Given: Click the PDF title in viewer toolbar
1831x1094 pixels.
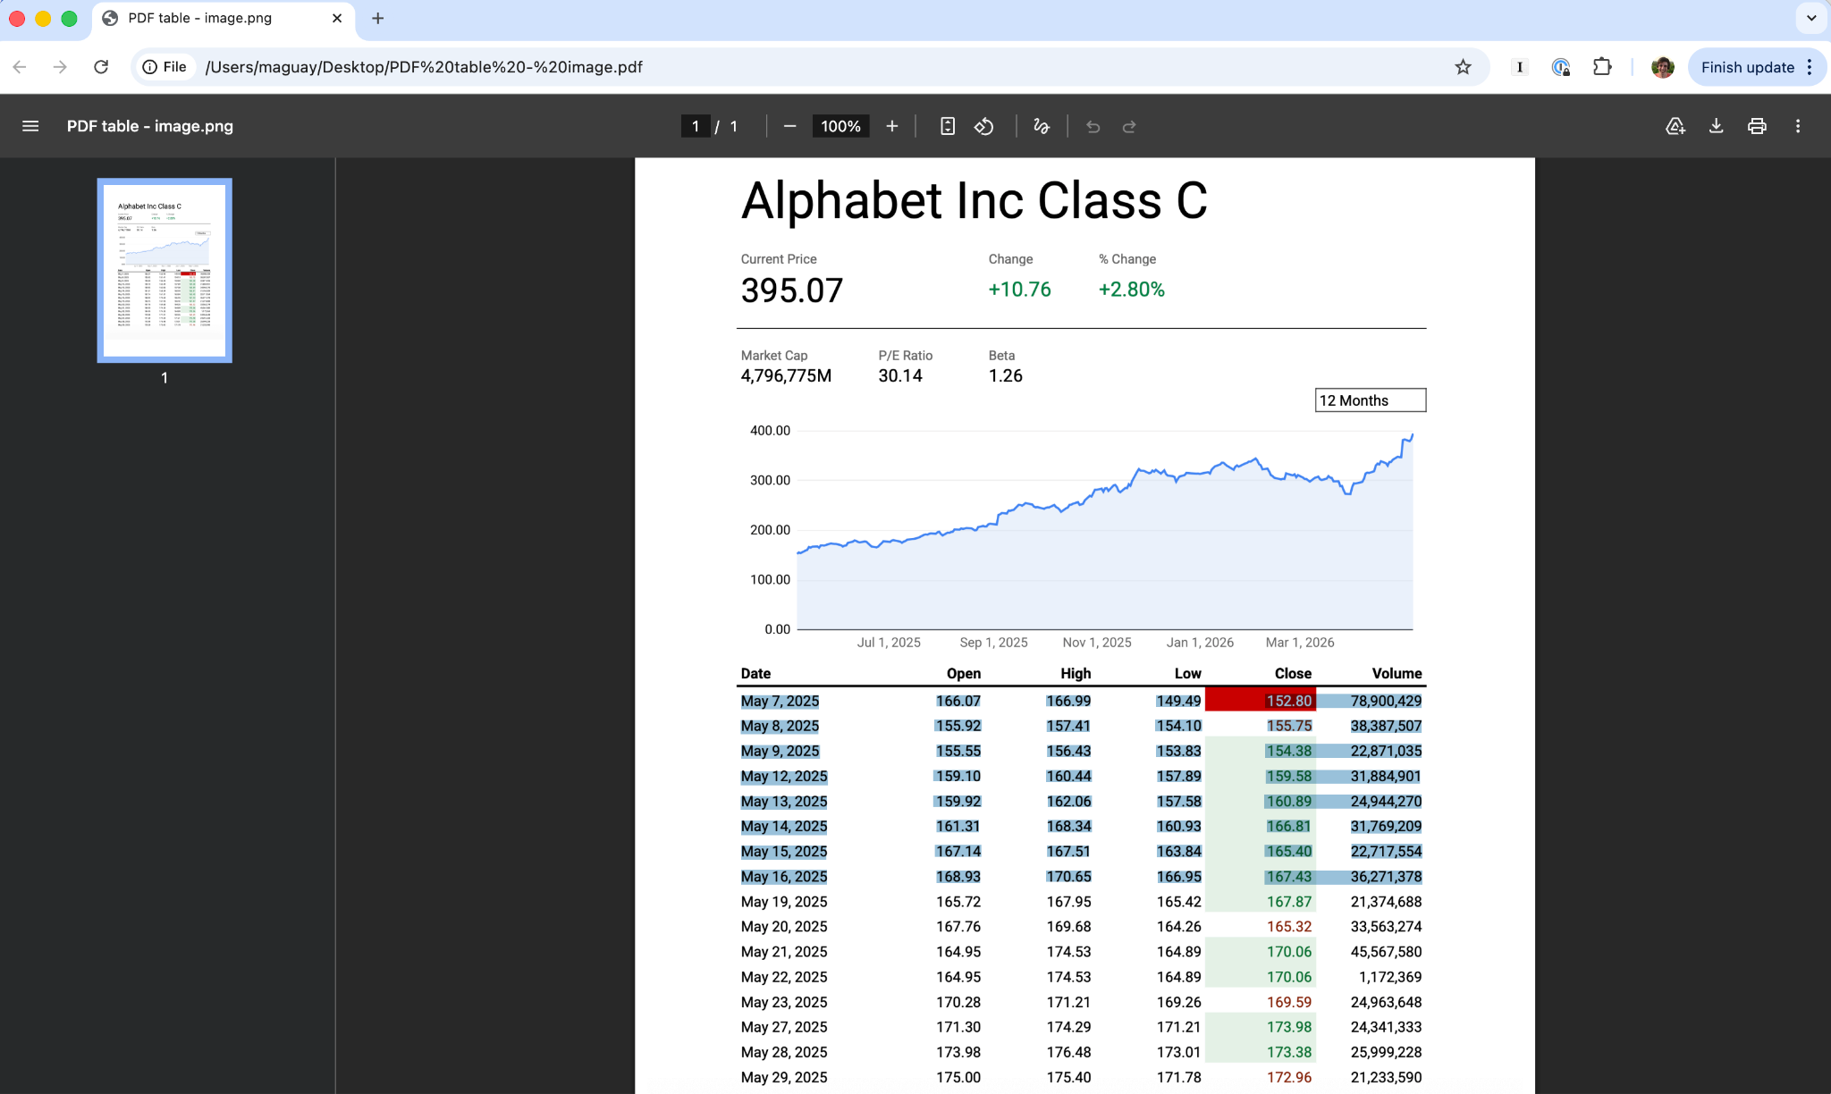Looking at the screenshot, I should click(x=150, y=126).
